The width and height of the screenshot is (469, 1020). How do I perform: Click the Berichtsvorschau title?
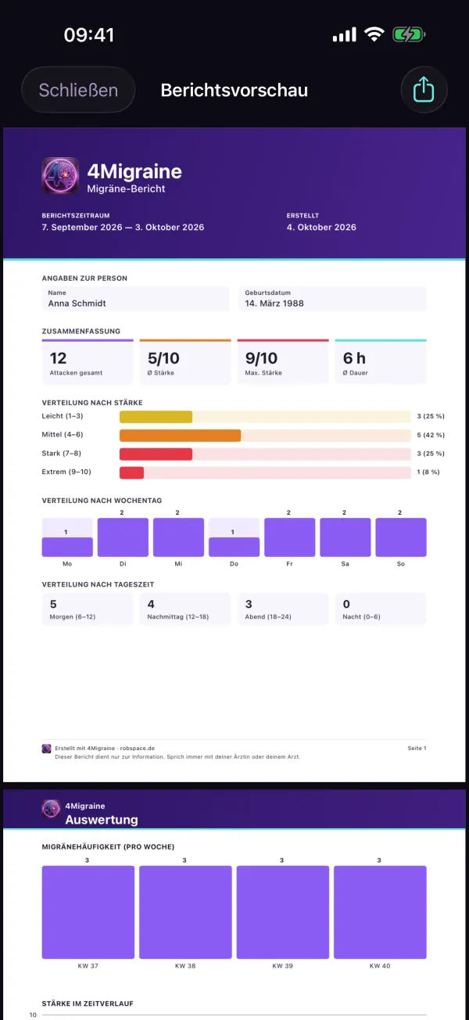[234, 90]
